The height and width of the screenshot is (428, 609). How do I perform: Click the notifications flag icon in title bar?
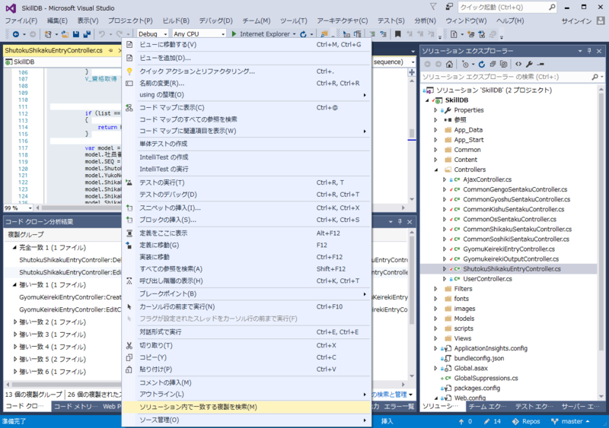coord(433,7)
